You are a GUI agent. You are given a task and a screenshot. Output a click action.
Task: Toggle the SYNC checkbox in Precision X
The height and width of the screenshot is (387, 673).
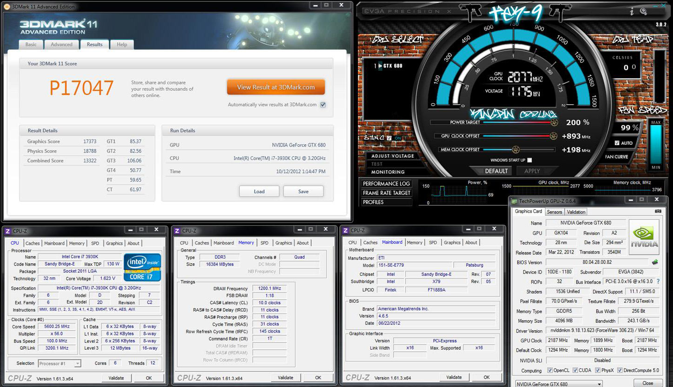point(389,138)
